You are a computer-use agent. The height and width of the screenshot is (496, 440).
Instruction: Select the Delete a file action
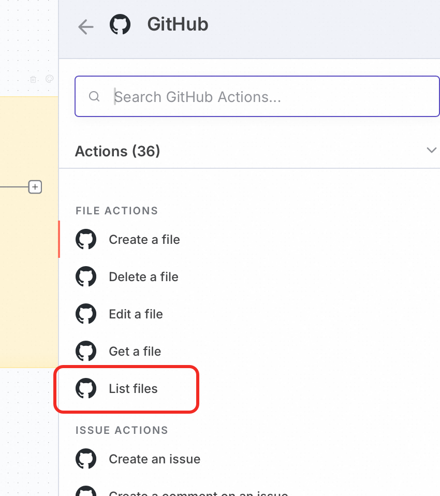click(x=143, y=277)
